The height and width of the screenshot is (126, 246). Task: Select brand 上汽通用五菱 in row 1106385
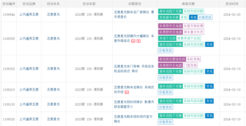(x=29, y=39)
